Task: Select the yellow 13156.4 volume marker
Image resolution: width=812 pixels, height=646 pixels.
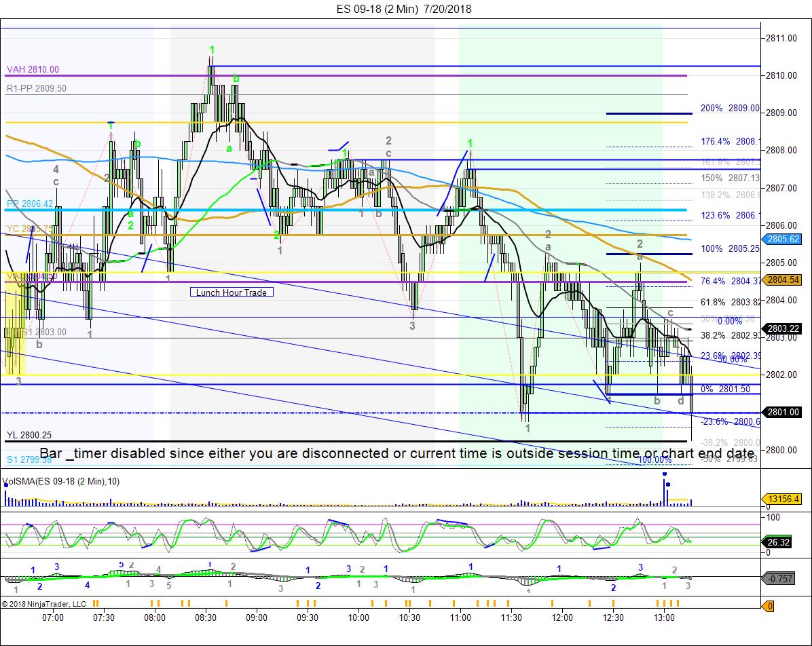Action: [783, 499]
